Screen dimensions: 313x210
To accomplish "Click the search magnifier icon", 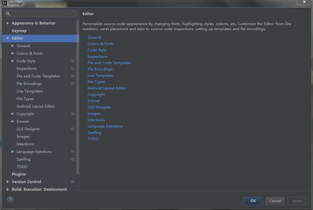I will [x=8, y=14].
